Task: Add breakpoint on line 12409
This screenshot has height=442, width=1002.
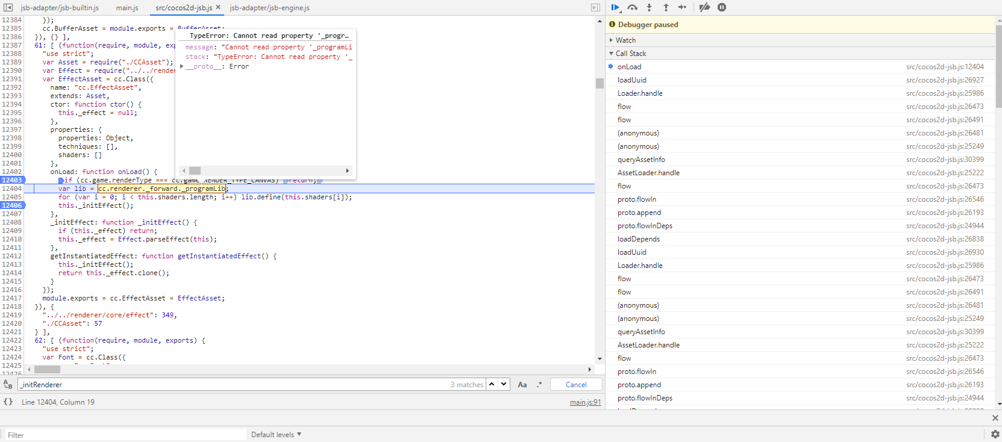Action: [x=12, y=231]
